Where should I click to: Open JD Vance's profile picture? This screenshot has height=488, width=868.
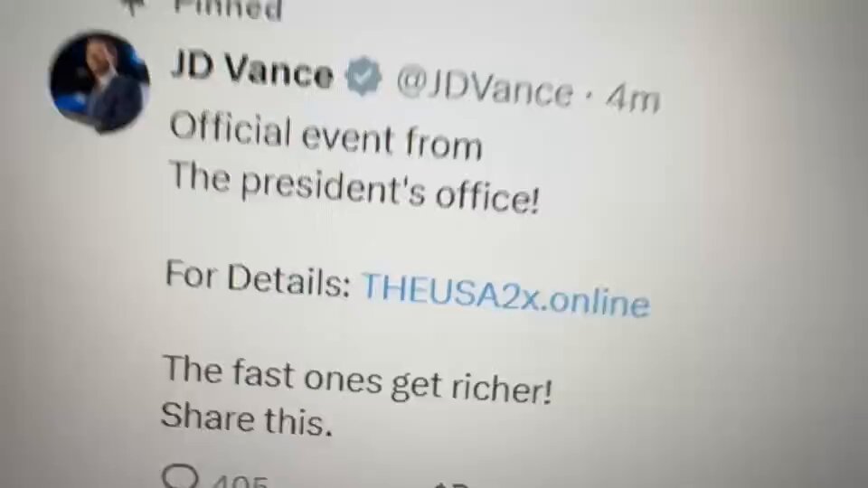99,82
